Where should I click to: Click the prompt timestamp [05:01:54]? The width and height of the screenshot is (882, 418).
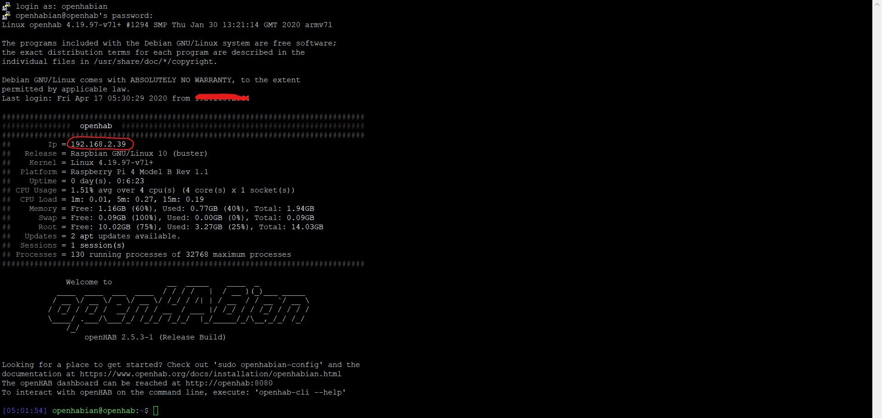point(25,411)
